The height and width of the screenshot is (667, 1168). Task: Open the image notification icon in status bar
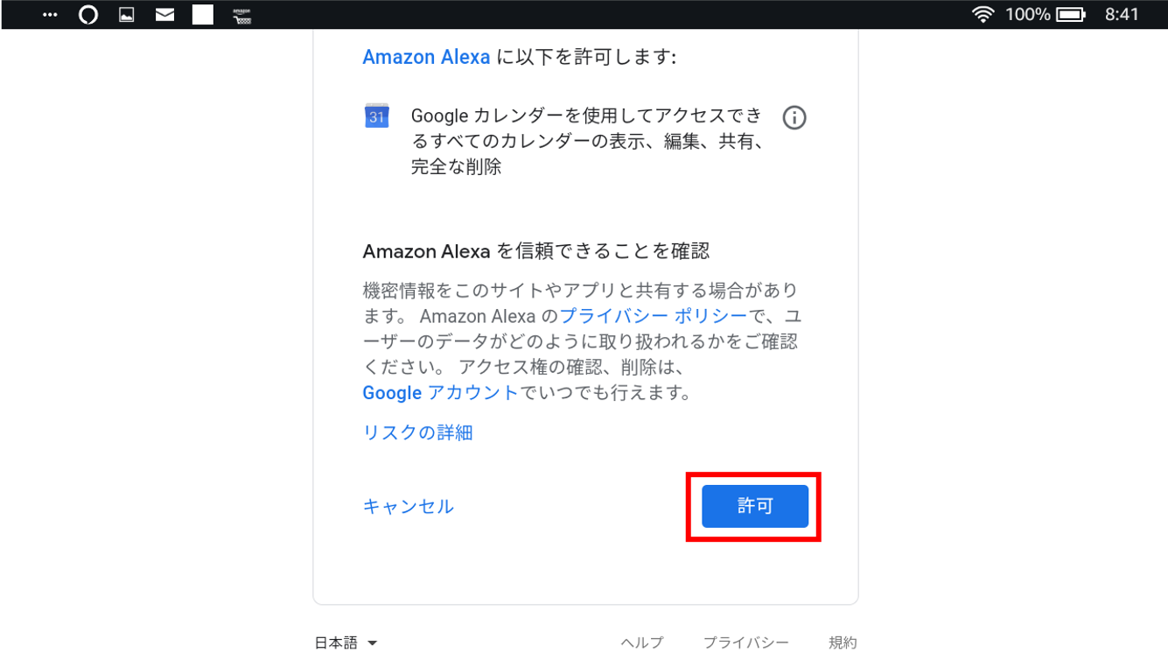click(x=127, y=15)
